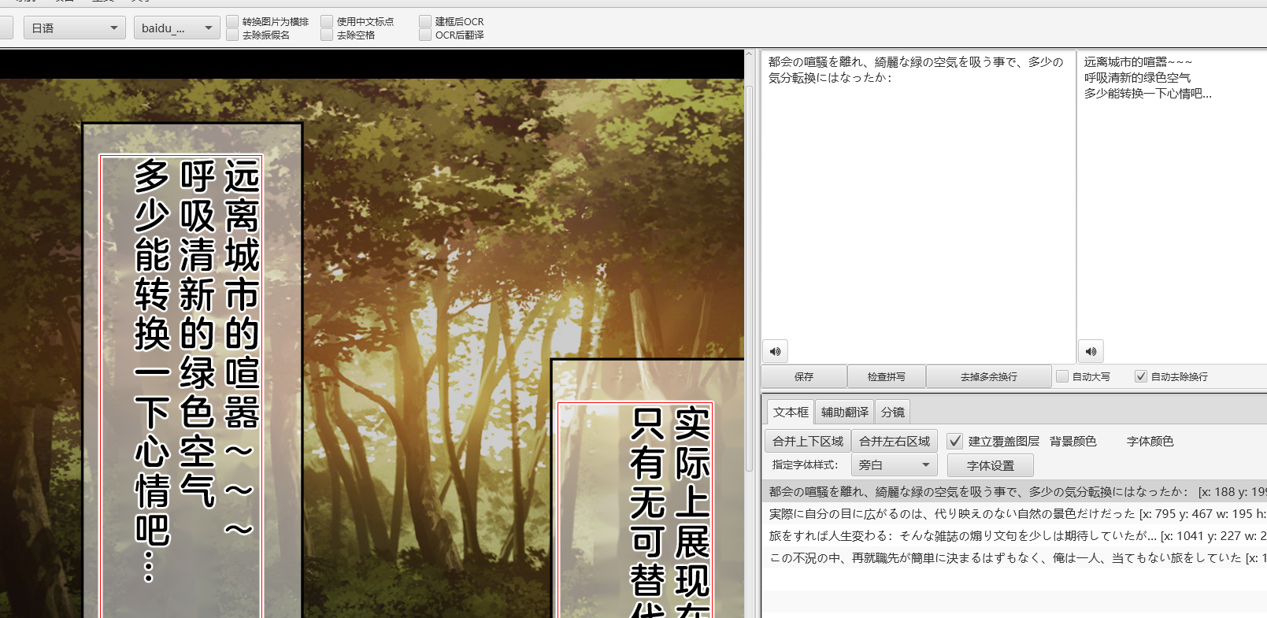
Task: Open the 日语 source language dropdown
Action: click(75, 28)
